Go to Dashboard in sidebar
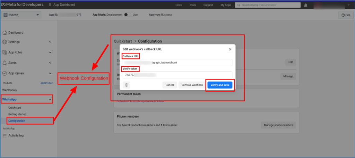Screen dimensions: 355x158 click(16, 33)
